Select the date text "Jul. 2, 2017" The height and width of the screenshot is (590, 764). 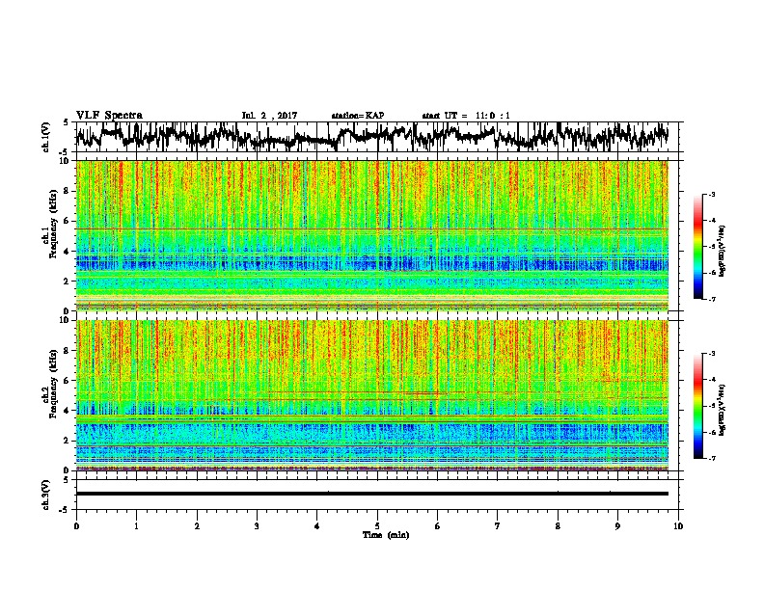click(269, 116)
